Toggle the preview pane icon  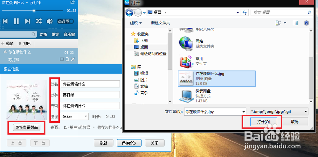click(x=295, y=23)
